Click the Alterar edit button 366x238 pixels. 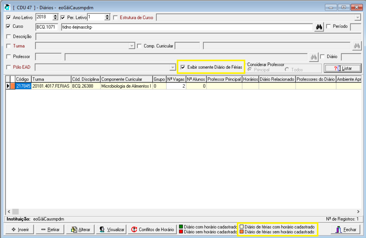click(81, 230)
